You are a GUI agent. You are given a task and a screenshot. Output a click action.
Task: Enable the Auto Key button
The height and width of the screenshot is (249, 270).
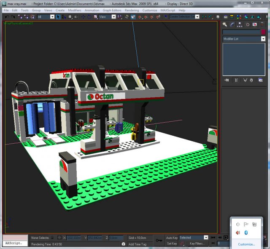pos(172,238)
